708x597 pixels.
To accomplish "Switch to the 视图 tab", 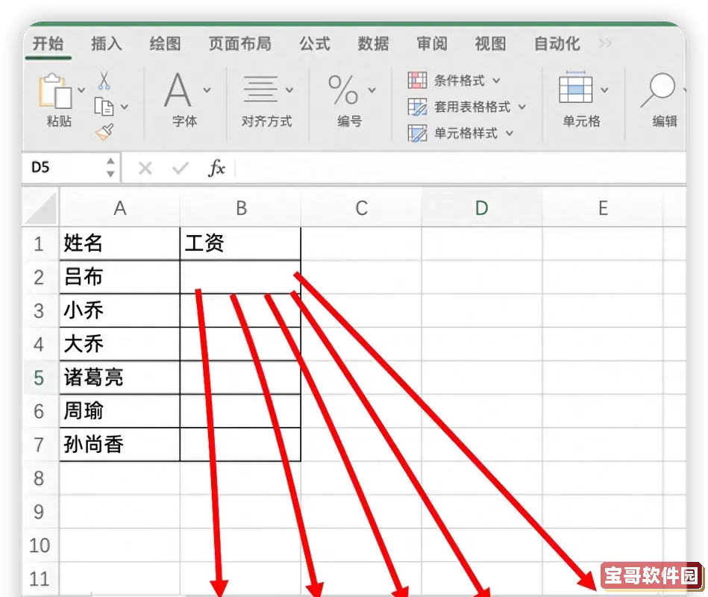I will click(491, 44).
